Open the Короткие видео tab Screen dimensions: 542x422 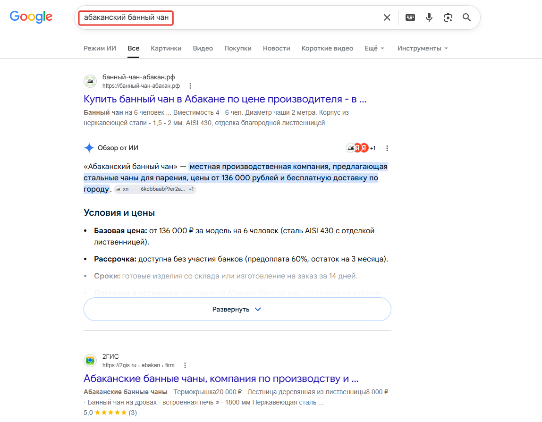tap(327, 49)
